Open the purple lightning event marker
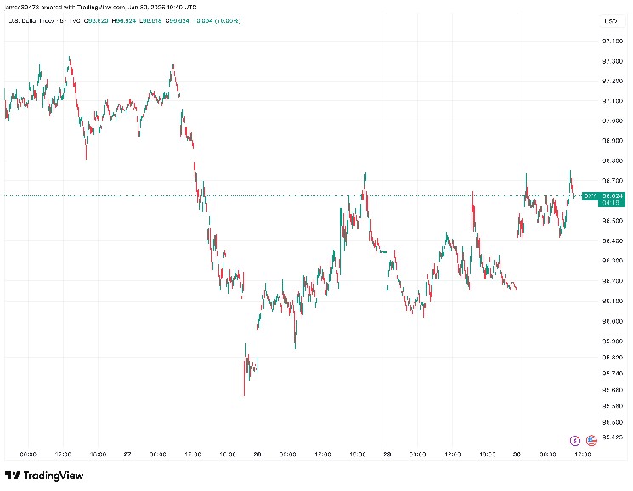 (576, 440)
